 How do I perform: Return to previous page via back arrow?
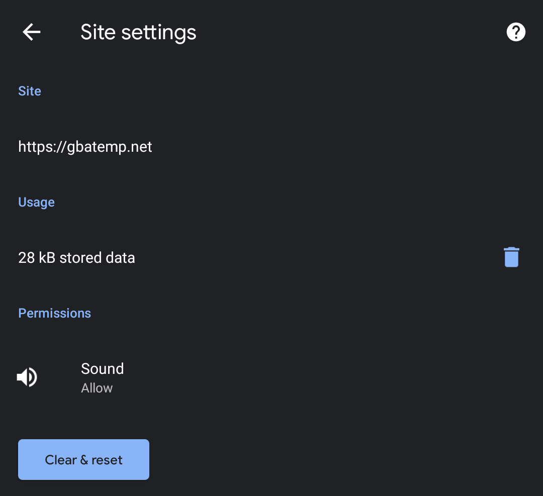point(32,32)
